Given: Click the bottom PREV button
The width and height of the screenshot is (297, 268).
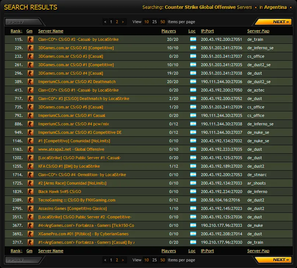Looking at the screenshot, I should tap(23, 260).
